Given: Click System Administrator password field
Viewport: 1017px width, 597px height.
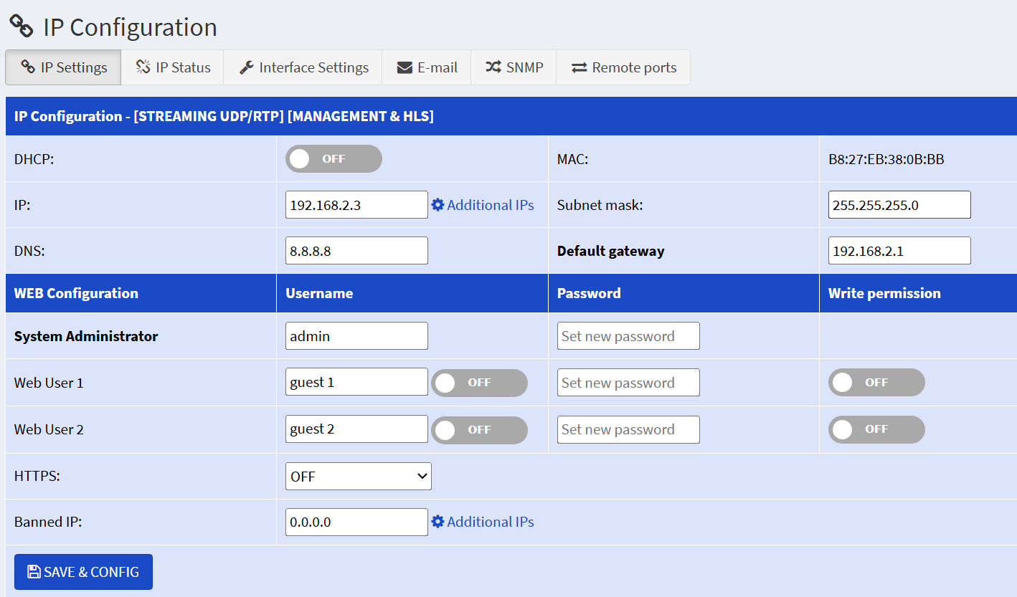Looking at the screenshot, I should [628, 336].
